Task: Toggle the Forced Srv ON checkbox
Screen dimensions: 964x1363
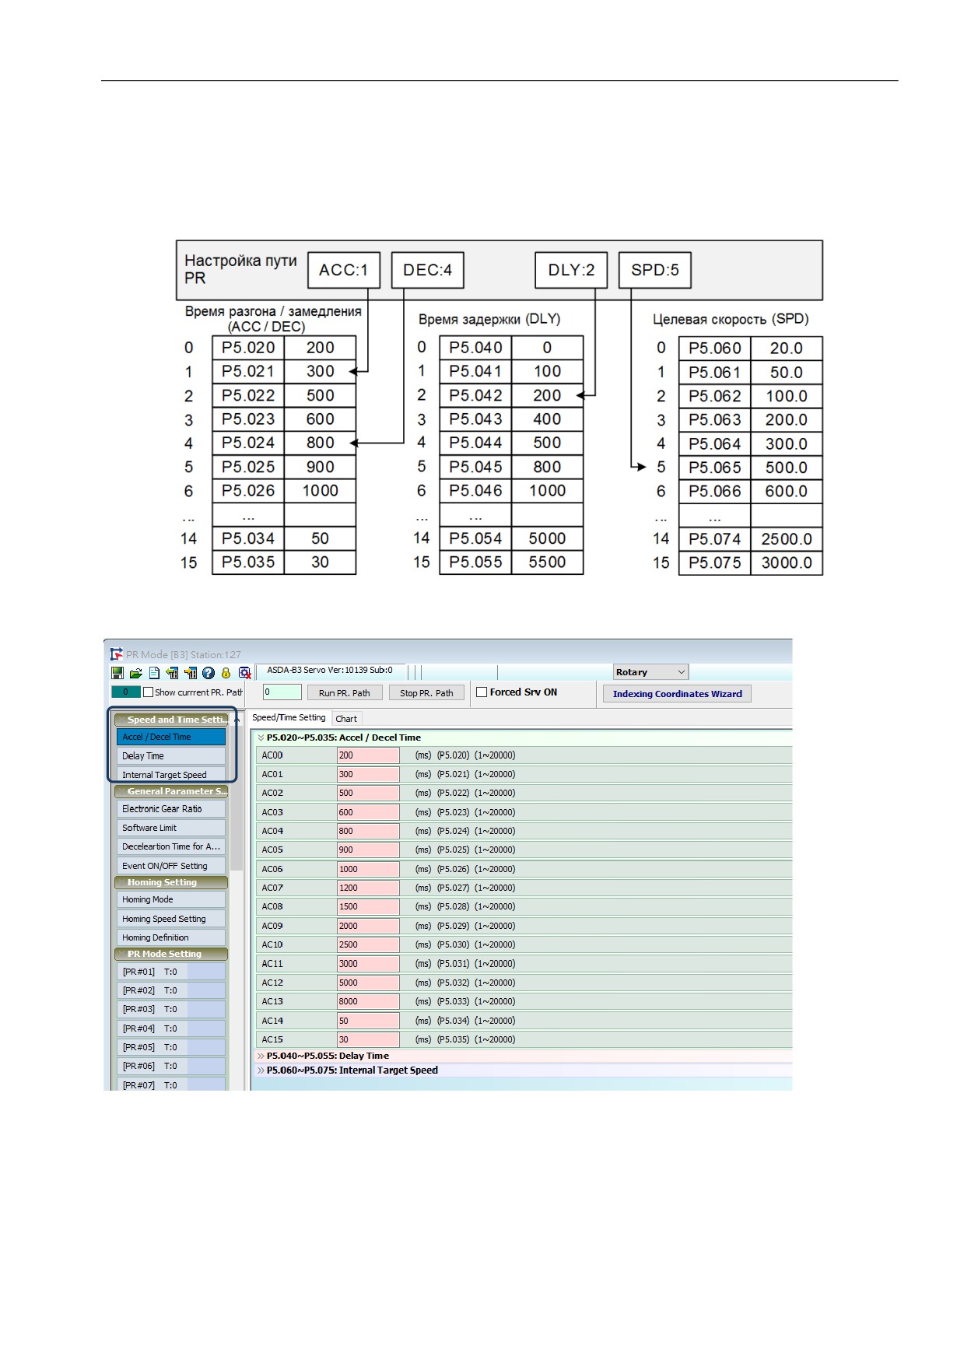Action: (482, 692)
